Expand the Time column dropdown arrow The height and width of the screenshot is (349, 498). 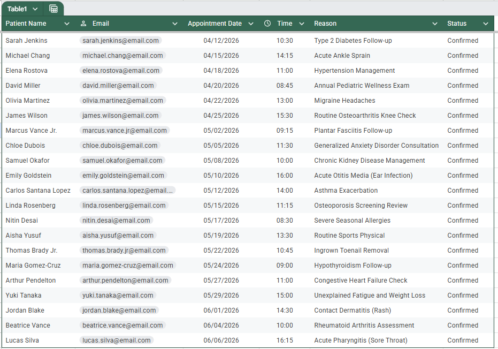[x=302, y=24]
